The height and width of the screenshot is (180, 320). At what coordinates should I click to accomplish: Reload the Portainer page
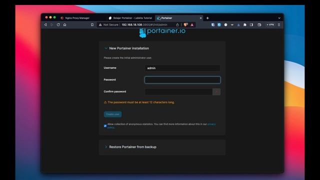pyautogui.click(x=58, y=24)
